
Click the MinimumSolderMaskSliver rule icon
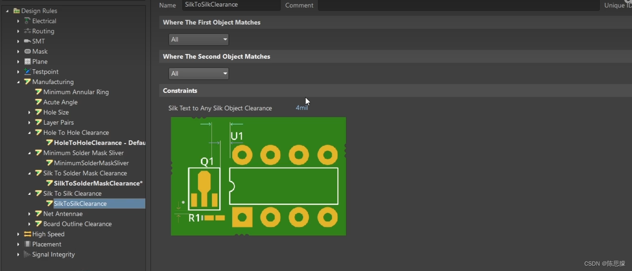[x=49, y=163]
